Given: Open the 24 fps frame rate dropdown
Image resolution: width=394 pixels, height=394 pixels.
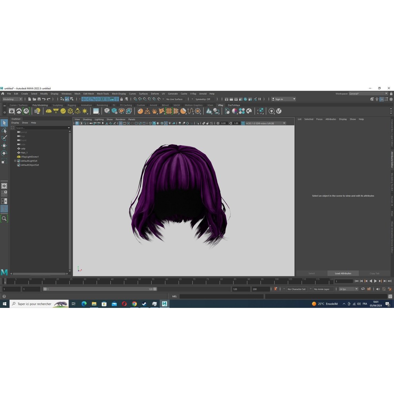Looking at the screenshot, I should coord(348,289).
